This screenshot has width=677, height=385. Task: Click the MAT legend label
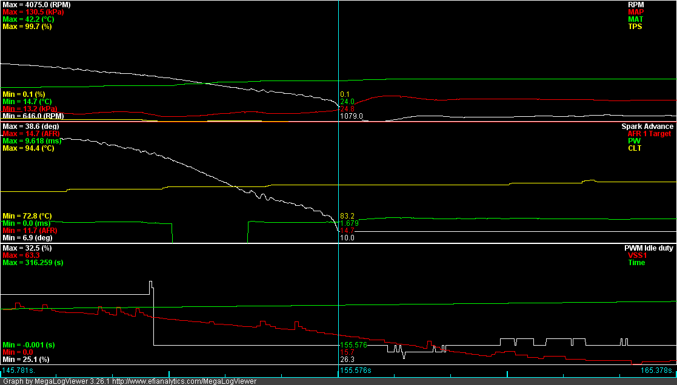coord(636,19)
